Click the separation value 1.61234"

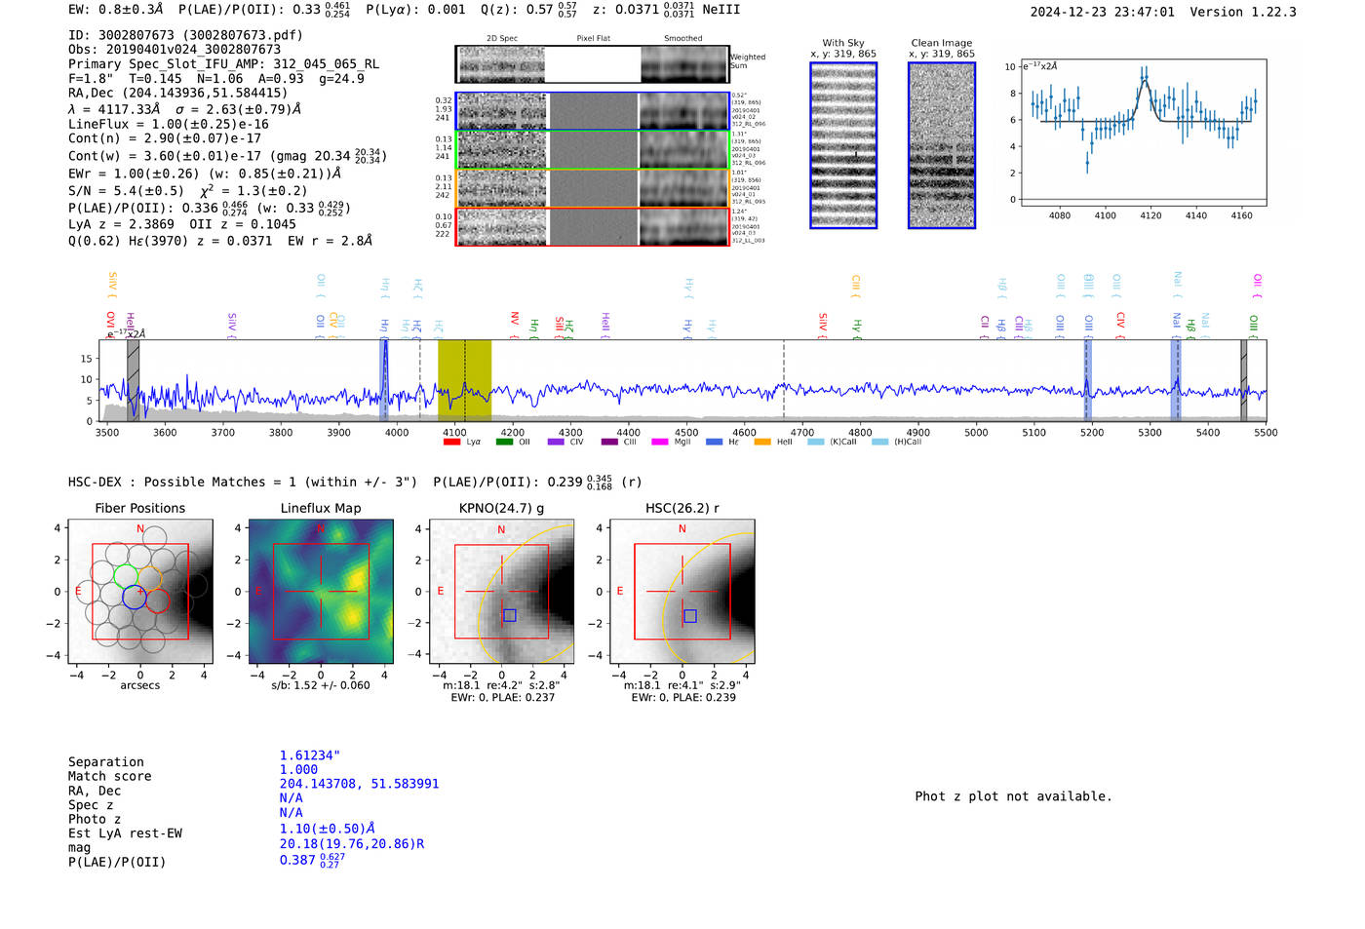tap(310, 756)
